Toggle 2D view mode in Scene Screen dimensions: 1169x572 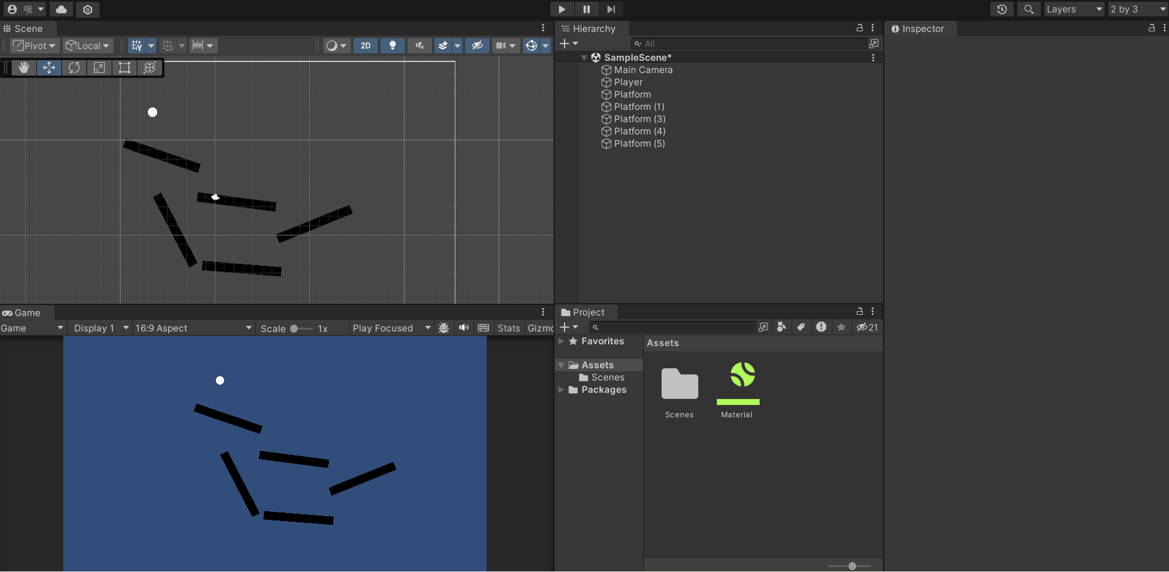[x=366, y=45]
